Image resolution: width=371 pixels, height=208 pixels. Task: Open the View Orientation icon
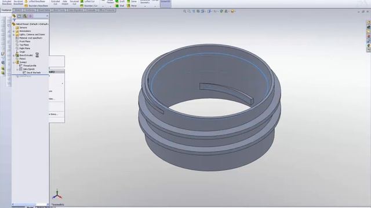click(x=203, y=12)
